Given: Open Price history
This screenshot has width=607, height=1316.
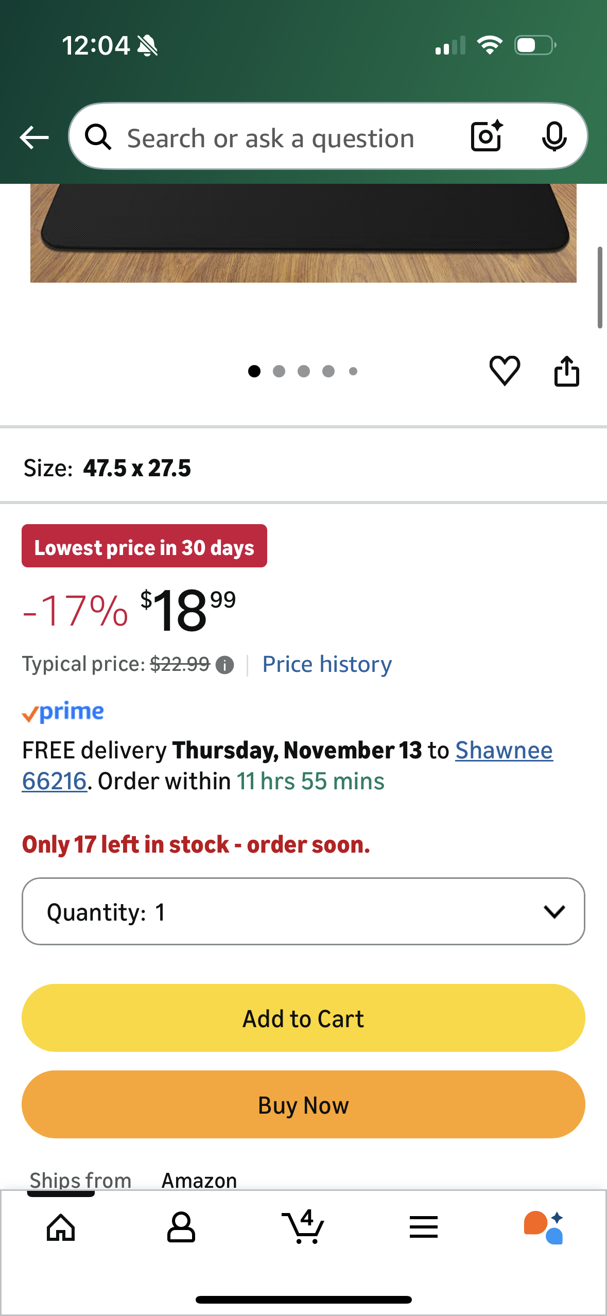Looking at the screenshot, I should tap(326, 665).
